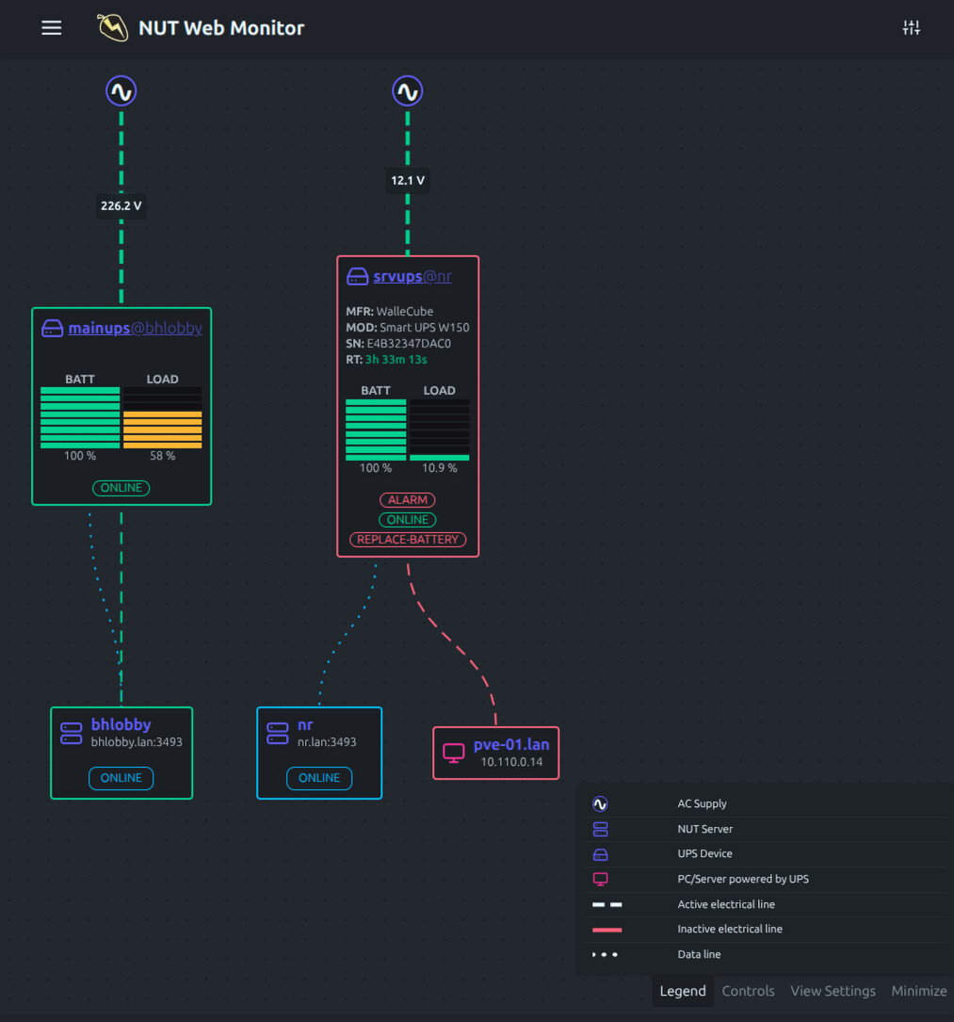The image size is (954, 1022).
Task: Click the UPS device icon beside srvups
Action: (357, 277)
